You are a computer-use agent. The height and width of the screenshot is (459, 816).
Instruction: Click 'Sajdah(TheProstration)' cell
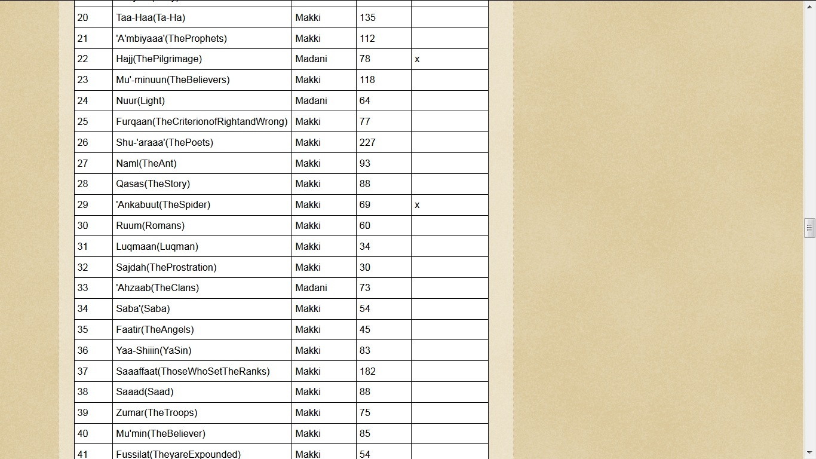pyautogui.click(x=202, y=267)
